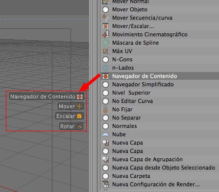Click Nueva Configuración de Render icon
Screen dimensions: 219x192
click(x=105, y=185)
